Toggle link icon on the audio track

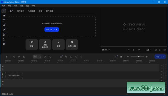tap(3, 85)
